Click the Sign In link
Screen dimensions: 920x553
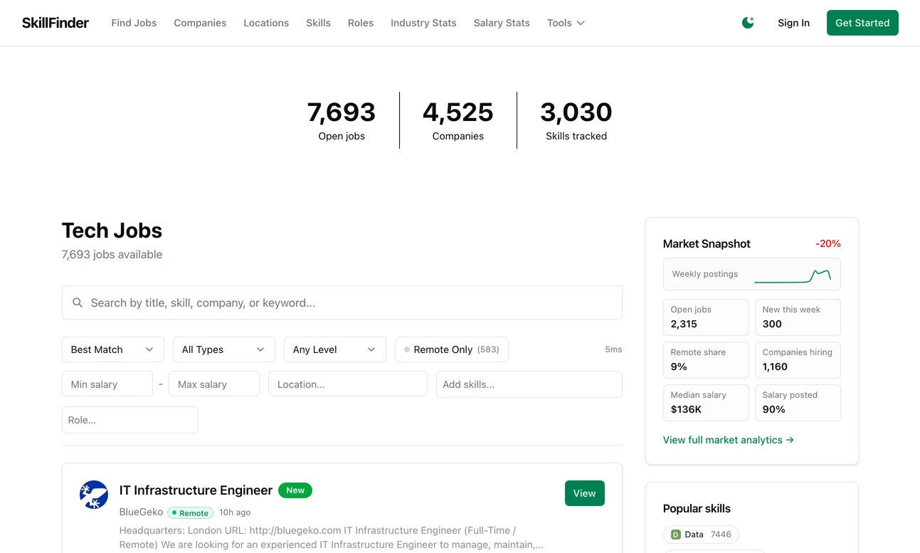tap(793, 23)
